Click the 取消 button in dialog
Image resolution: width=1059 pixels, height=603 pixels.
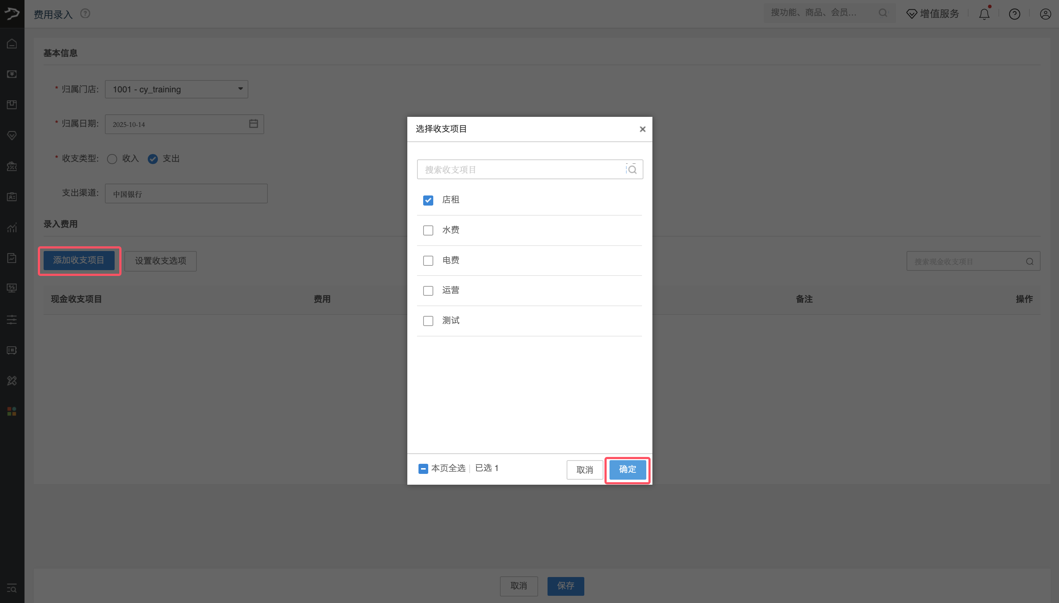coord(584,470)
